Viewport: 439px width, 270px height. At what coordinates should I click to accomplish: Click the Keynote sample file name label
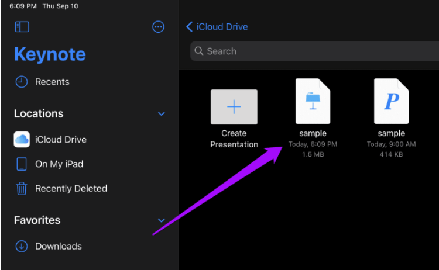pos(313,134)
